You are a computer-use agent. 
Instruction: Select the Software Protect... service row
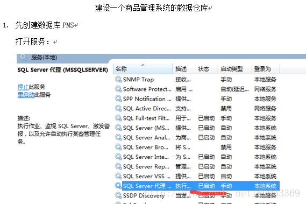point(197,89)
